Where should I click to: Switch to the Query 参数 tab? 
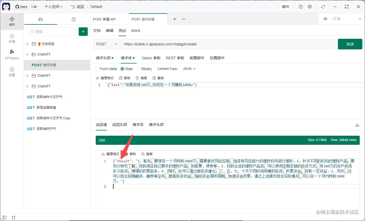[151, 58]
